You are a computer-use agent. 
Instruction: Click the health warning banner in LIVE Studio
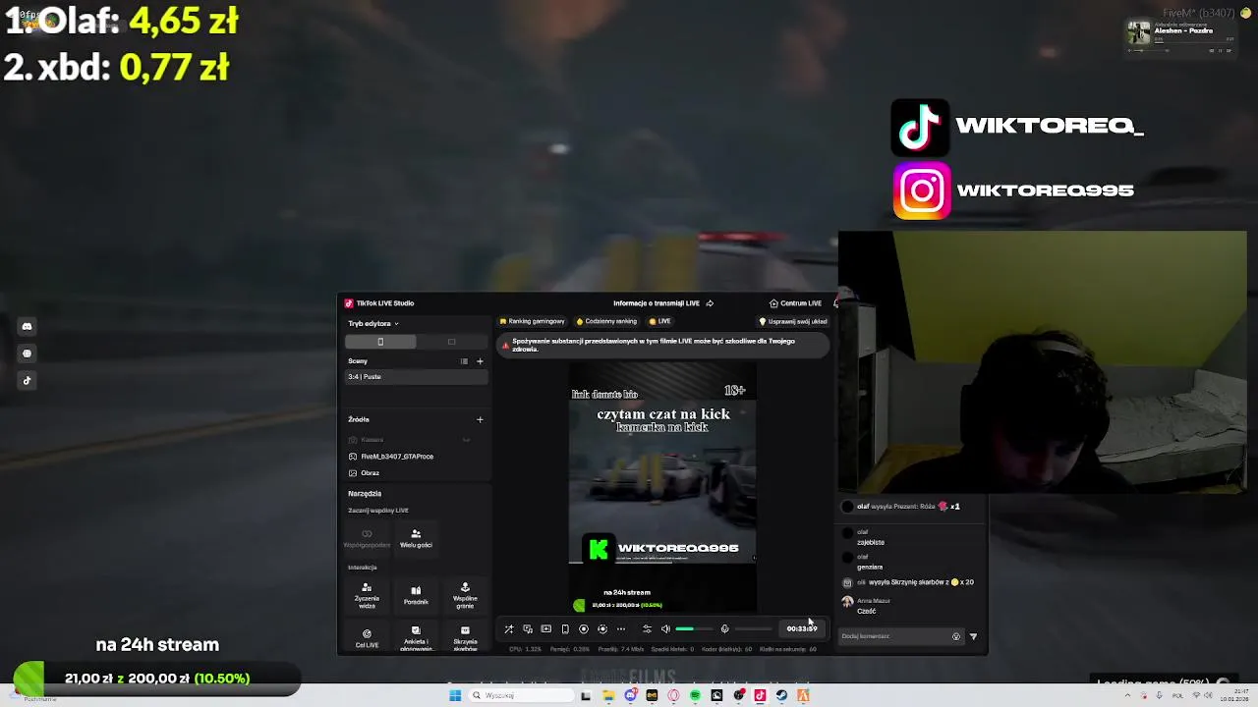[x=663, y=345]
